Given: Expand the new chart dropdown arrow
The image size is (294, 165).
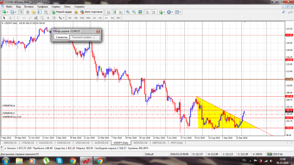Looking at the screenshot, I should pos(7,12).
